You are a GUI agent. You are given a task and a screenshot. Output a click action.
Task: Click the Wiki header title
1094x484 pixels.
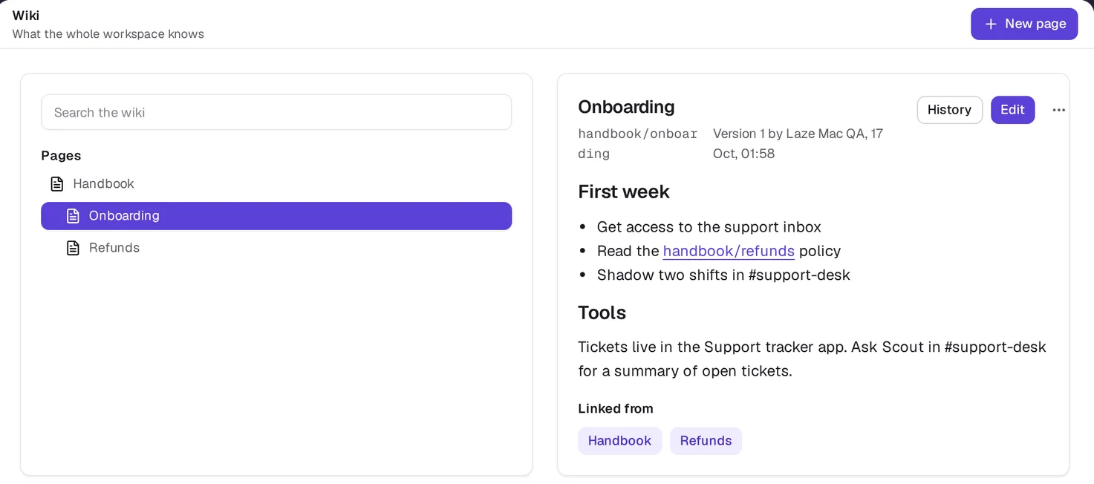26,16
